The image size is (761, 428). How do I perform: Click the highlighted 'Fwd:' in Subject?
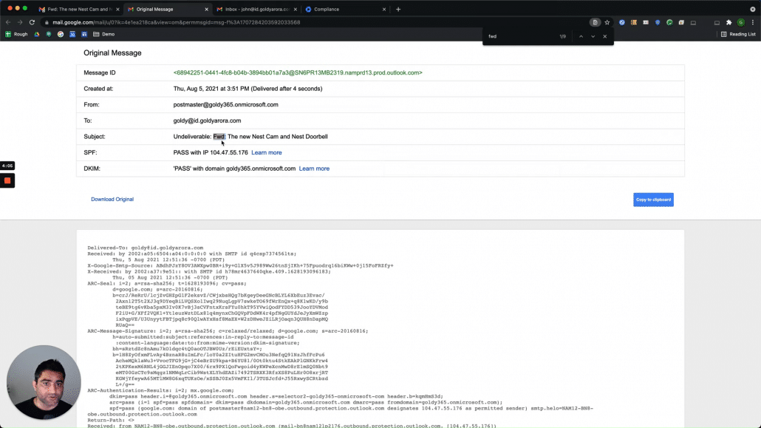pyautogui.click(x=219, y=137)
